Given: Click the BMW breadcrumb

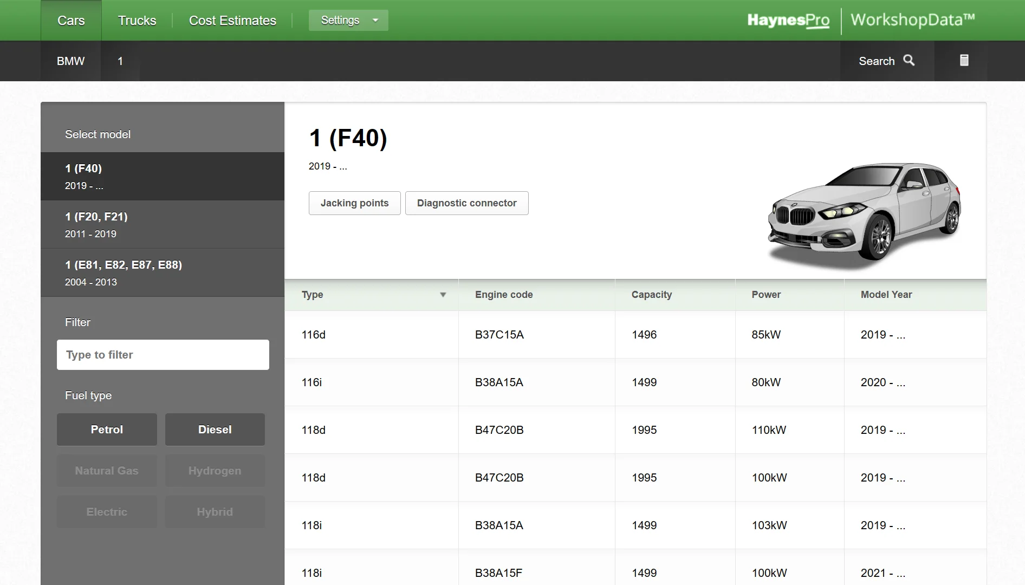Looking at the screenshot, I should coord(70,61).
